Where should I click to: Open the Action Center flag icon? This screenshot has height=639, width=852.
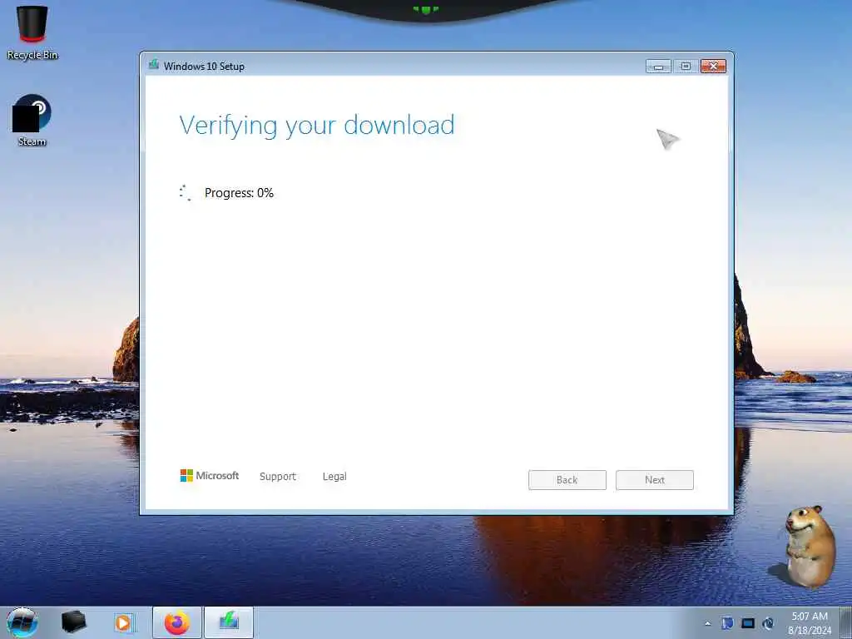pyautogui.click(x=727, y=623)
